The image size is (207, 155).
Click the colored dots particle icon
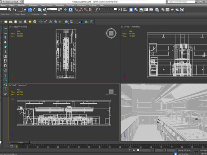pos(71,22)
